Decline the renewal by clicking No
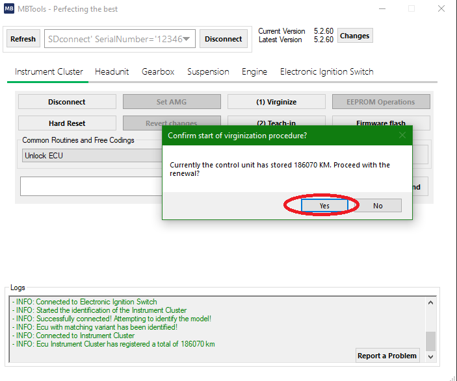The height and width of the screenshot is (381, 457). 378,206
